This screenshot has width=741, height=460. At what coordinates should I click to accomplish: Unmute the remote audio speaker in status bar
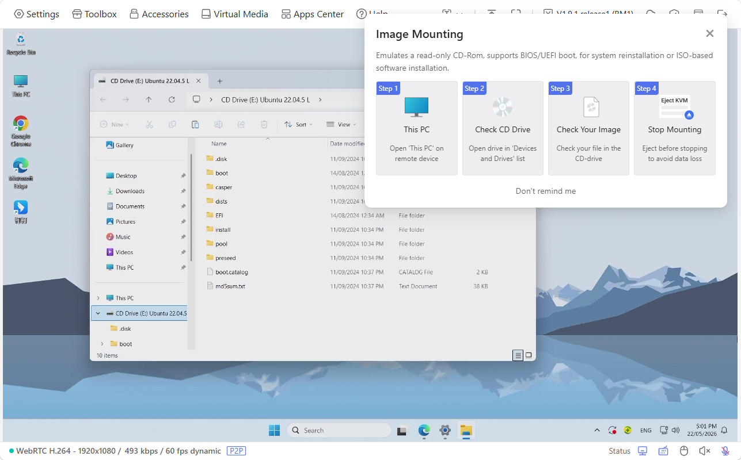(705, 451)
